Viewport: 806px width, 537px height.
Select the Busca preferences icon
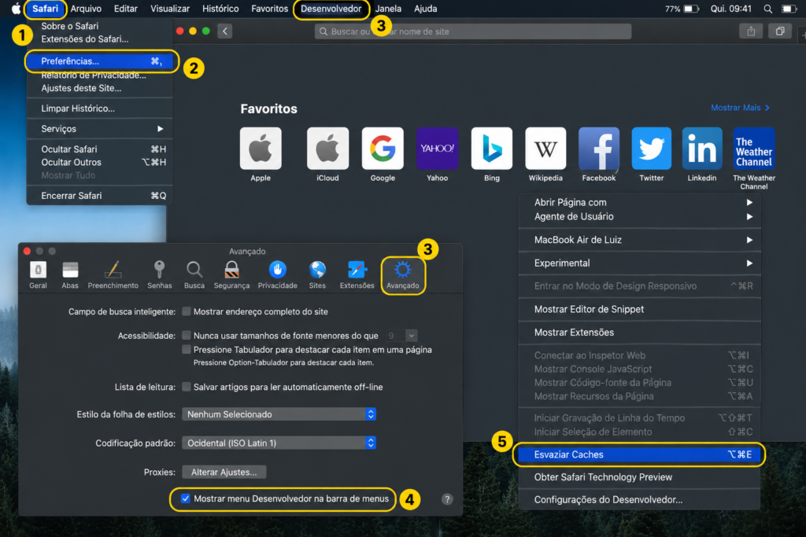pyautogui.click(x=194, y=274)
